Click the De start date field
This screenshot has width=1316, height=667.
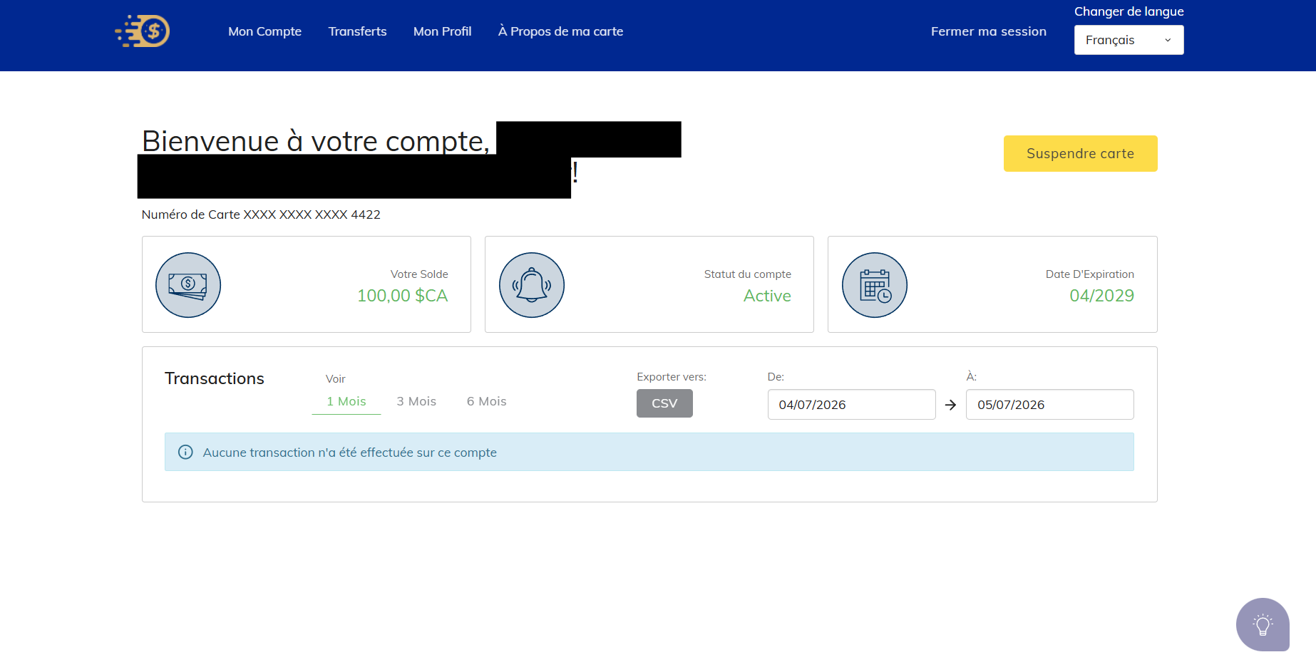coord(851,405)
